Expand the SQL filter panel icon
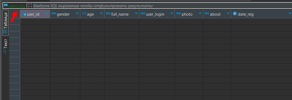The width and height of the screenshot is (292, 100). point(30,5)
